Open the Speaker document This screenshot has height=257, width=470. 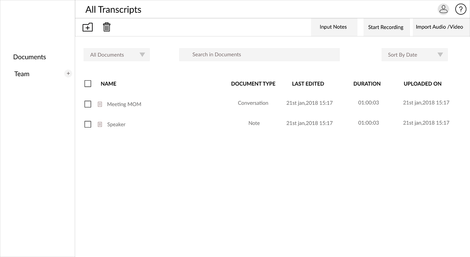click(116, 124)
